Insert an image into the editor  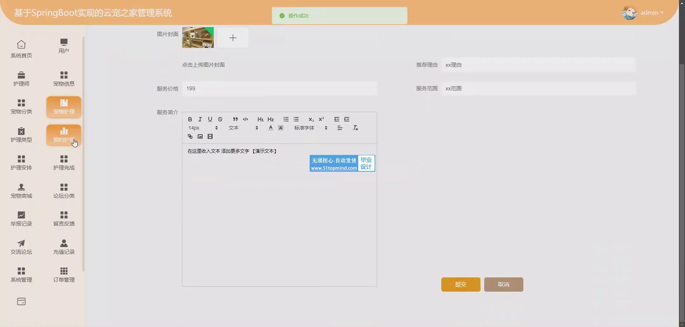pos(200,136)
